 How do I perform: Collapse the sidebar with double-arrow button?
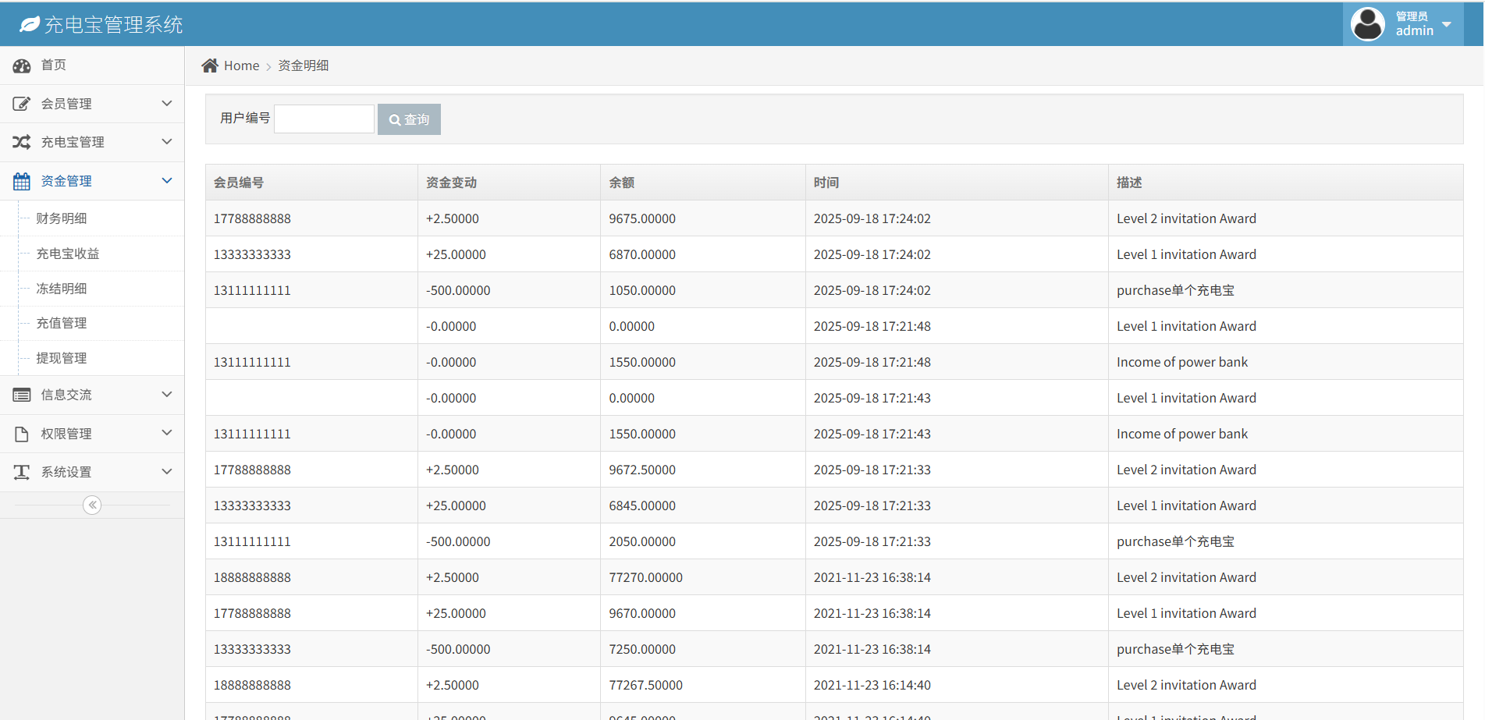pos(92,505)
